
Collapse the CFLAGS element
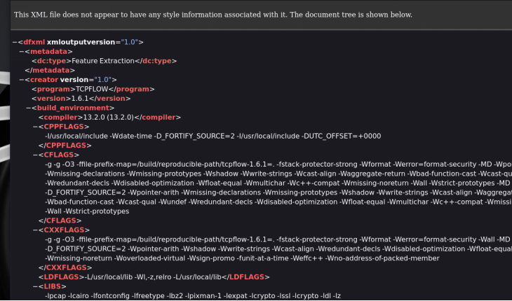36,155
